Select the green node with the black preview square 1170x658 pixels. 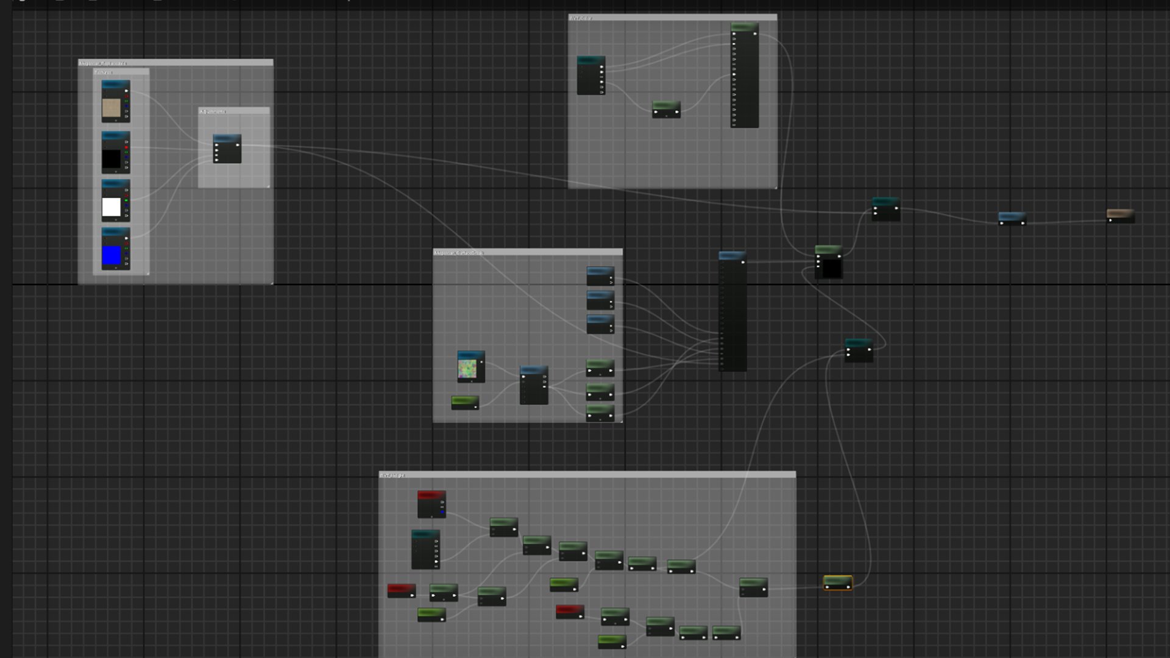click(829, 263)
